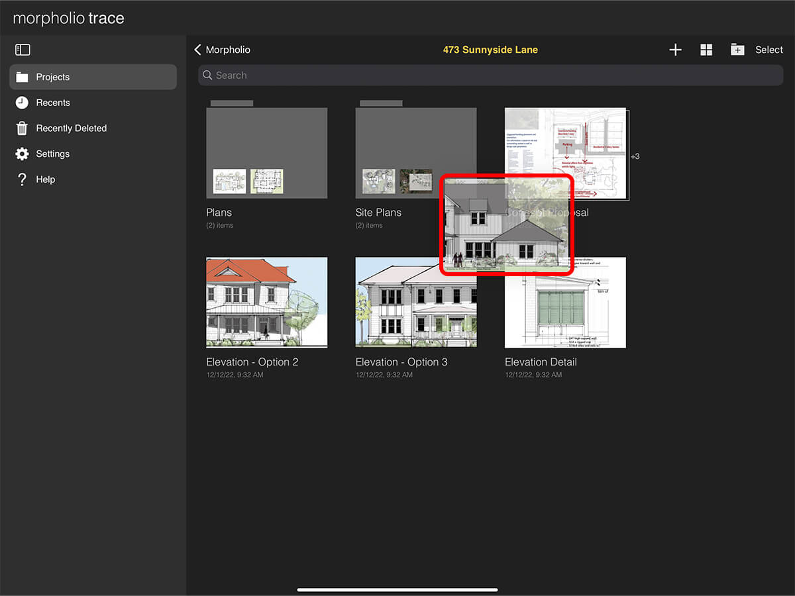
Task: Open the Plans folder
Action: point(266,152)
